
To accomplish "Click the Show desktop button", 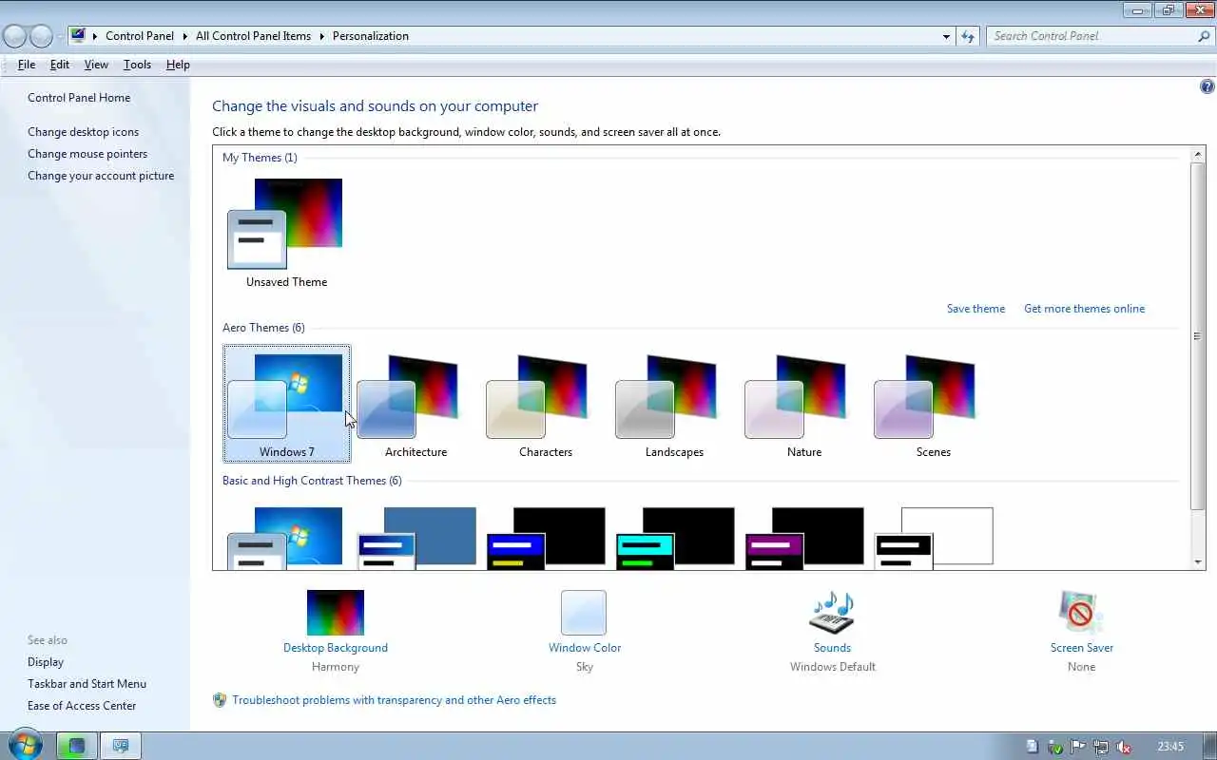I will 1209,746.
